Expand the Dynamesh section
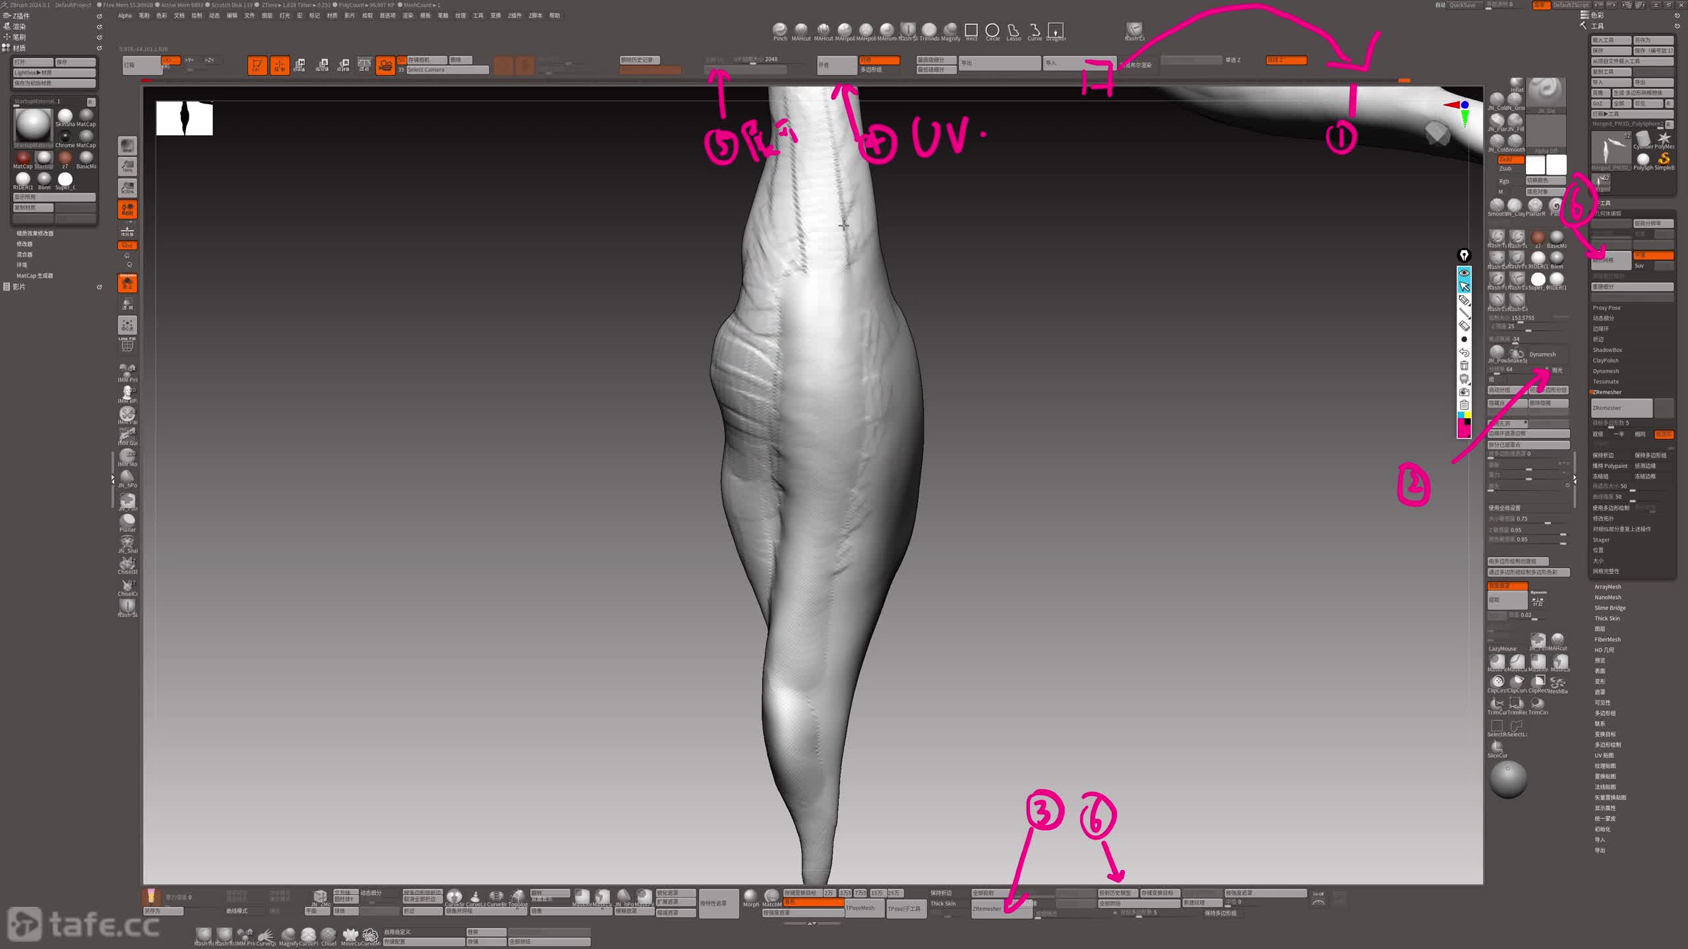The image size is (1688, 949). [x=1606, y=371]
